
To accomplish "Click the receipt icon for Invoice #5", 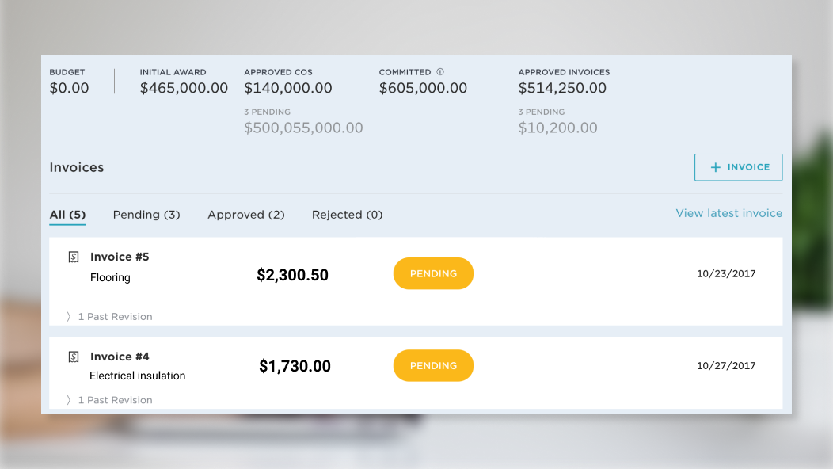I will tap(74, 257).
